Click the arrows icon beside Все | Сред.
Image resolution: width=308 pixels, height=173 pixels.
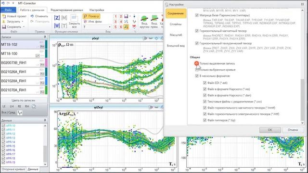coord(20,112)
